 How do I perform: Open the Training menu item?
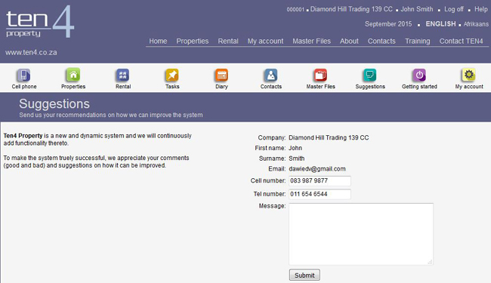coord(418,42)
